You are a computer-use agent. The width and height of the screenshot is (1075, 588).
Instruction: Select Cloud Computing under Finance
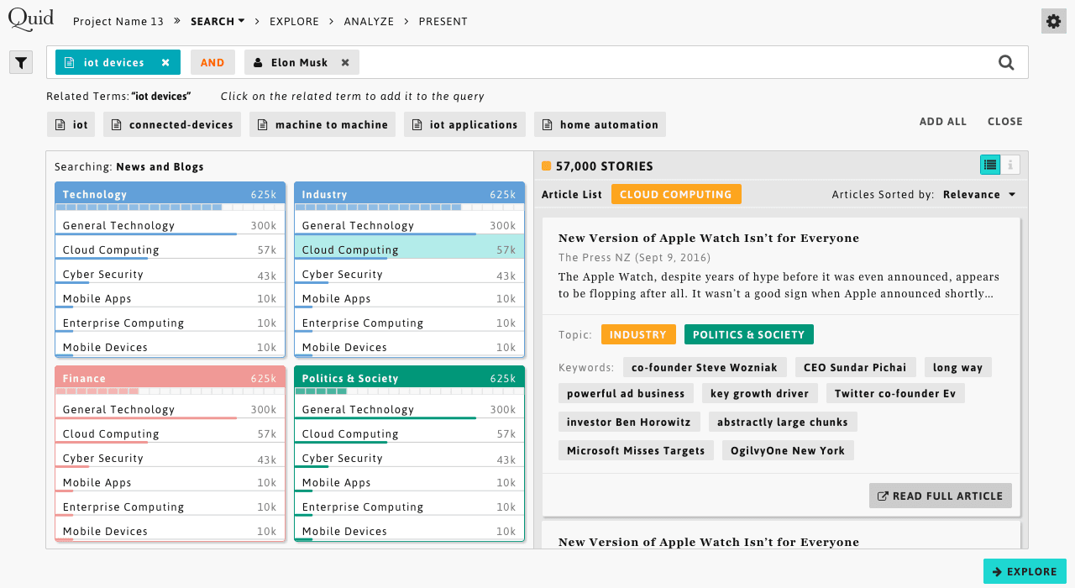pos(170,433)
